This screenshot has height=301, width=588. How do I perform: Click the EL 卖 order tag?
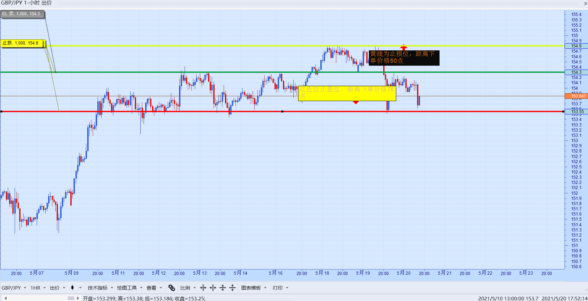click(21, 14)
